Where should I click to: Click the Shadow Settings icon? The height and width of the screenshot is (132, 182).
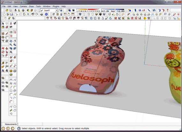(x=70, y=10)
